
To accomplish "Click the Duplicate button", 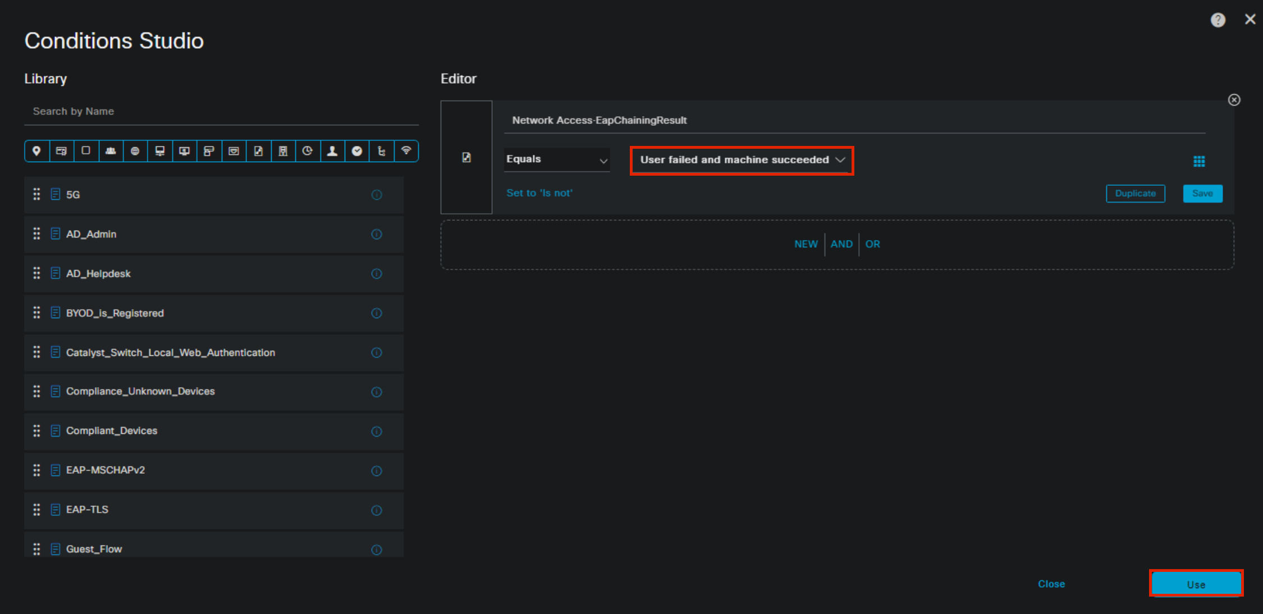I will tap(1135, 193).
